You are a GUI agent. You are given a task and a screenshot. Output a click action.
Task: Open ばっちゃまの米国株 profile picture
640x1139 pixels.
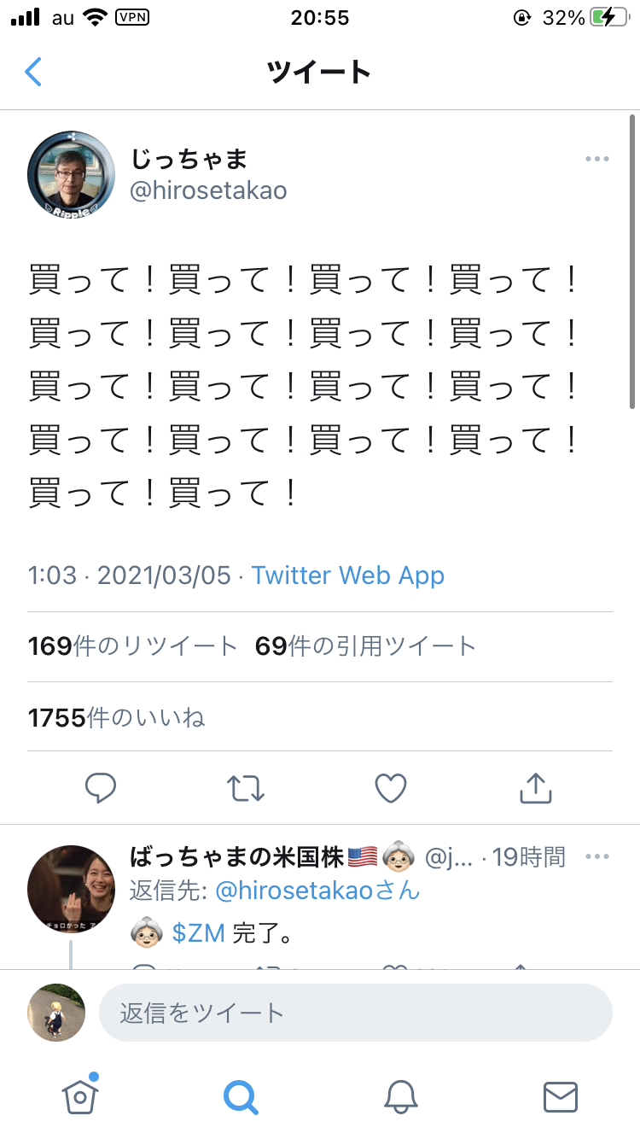coord(72,889)
